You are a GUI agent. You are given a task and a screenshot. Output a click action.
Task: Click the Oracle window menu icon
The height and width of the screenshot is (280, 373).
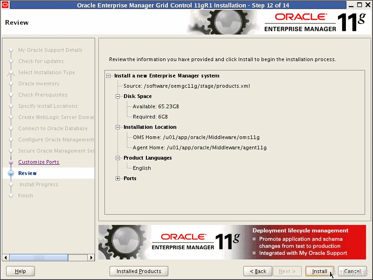[5, 5]
